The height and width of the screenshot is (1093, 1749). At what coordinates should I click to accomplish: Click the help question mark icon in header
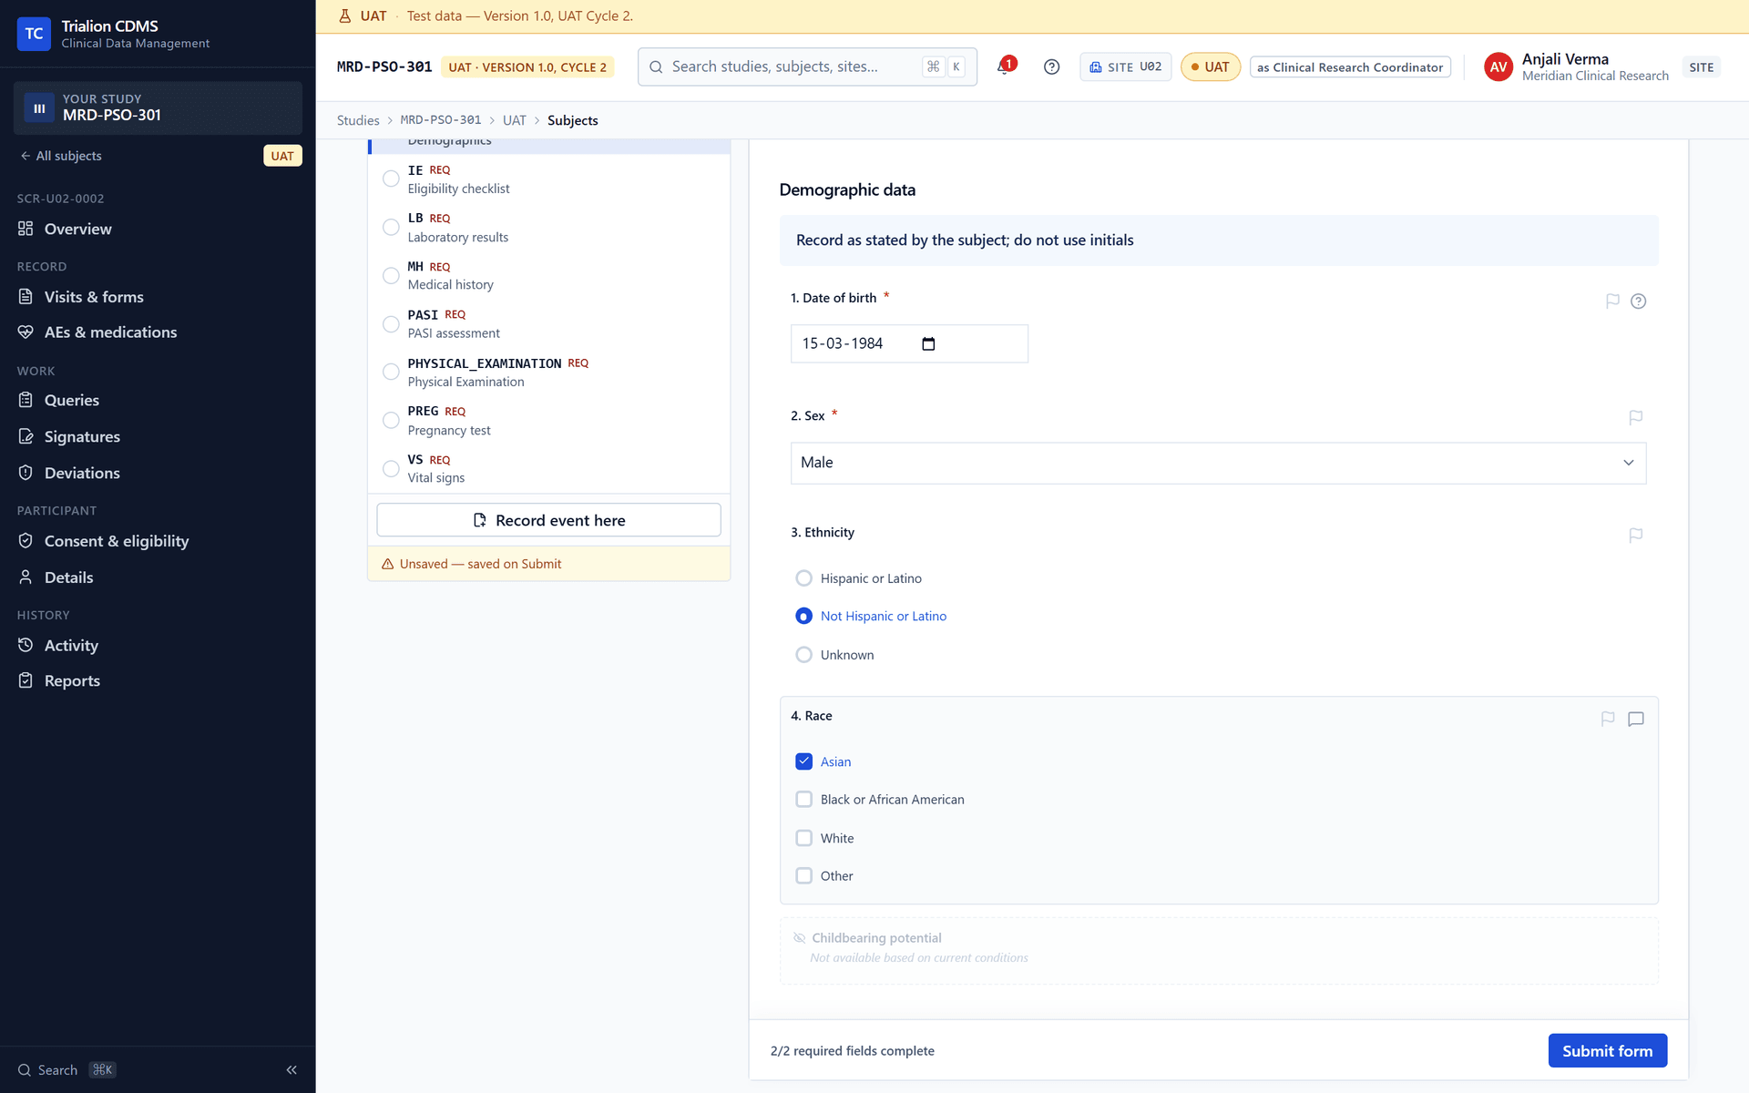click(x=1051, y=66)
